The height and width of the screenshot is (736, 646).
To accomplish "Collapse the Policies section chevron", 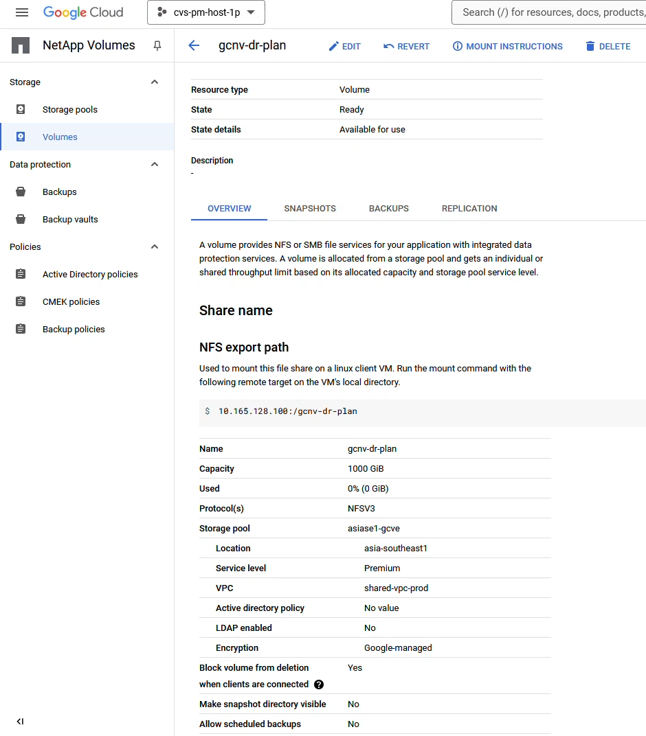I will [155, 247].
